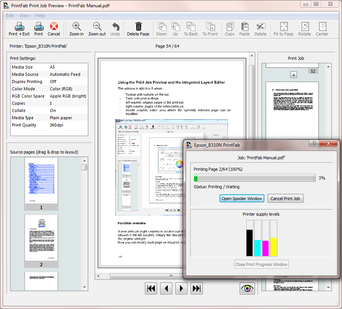Center the selected page element

322,29
